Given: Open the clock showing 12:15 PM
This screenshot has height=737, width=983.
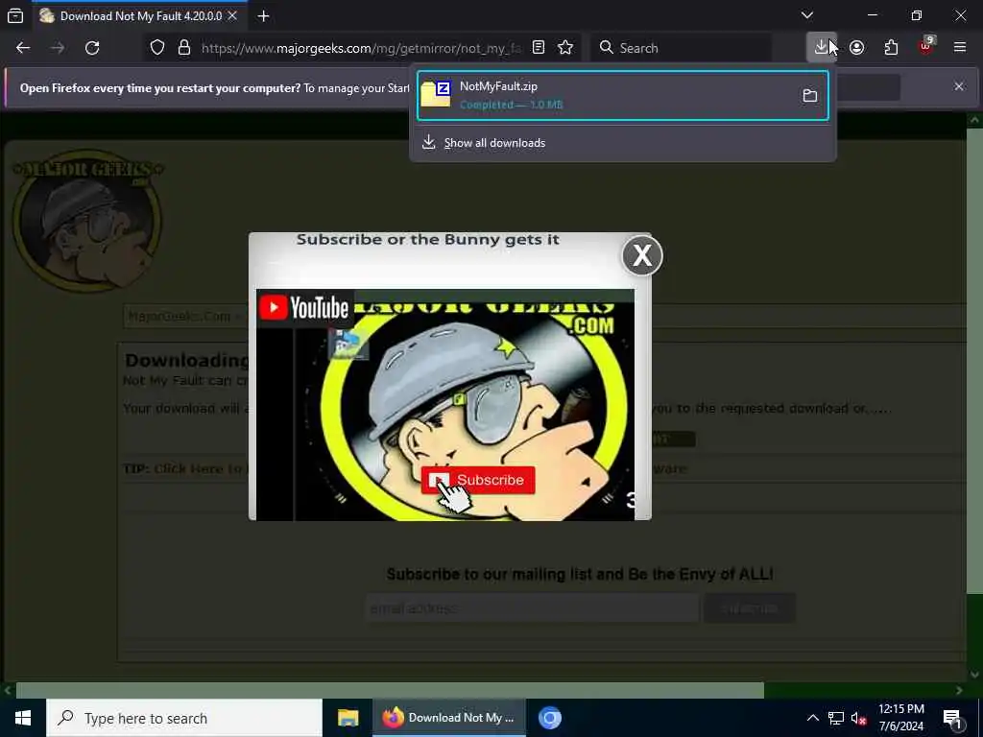Looking at the screenshot, I should click(x=900, y=718).
